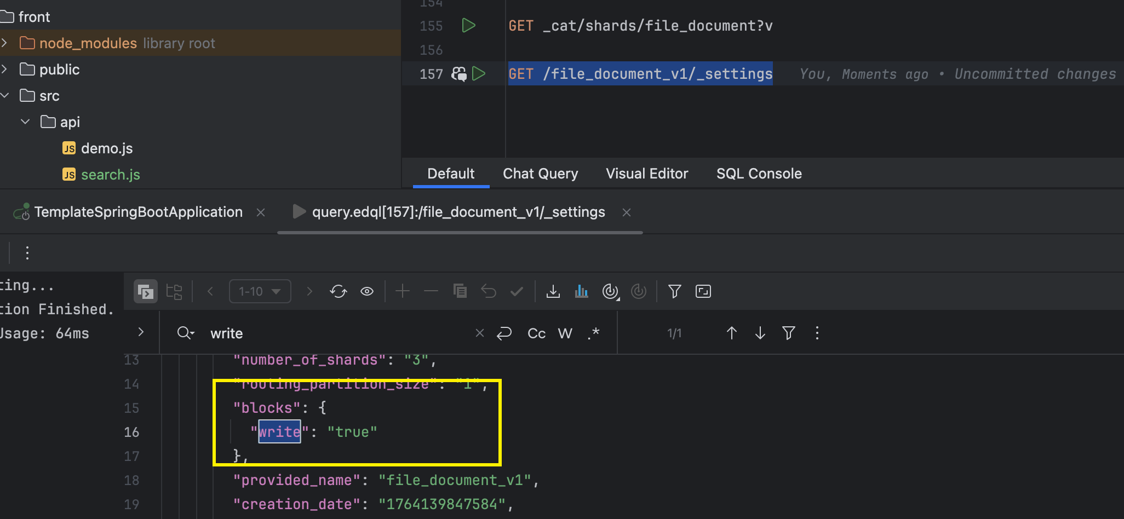
Task: Open demo.js file in tree
Action: [107, 148]
